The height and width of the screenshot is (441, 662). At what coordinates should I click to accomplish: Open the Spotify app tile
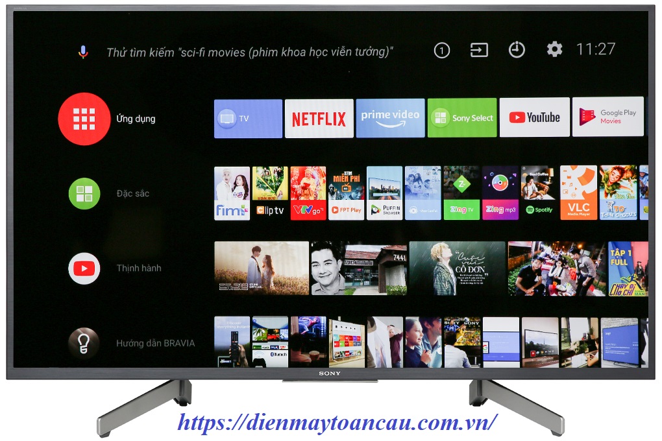(x=539, y=193)
